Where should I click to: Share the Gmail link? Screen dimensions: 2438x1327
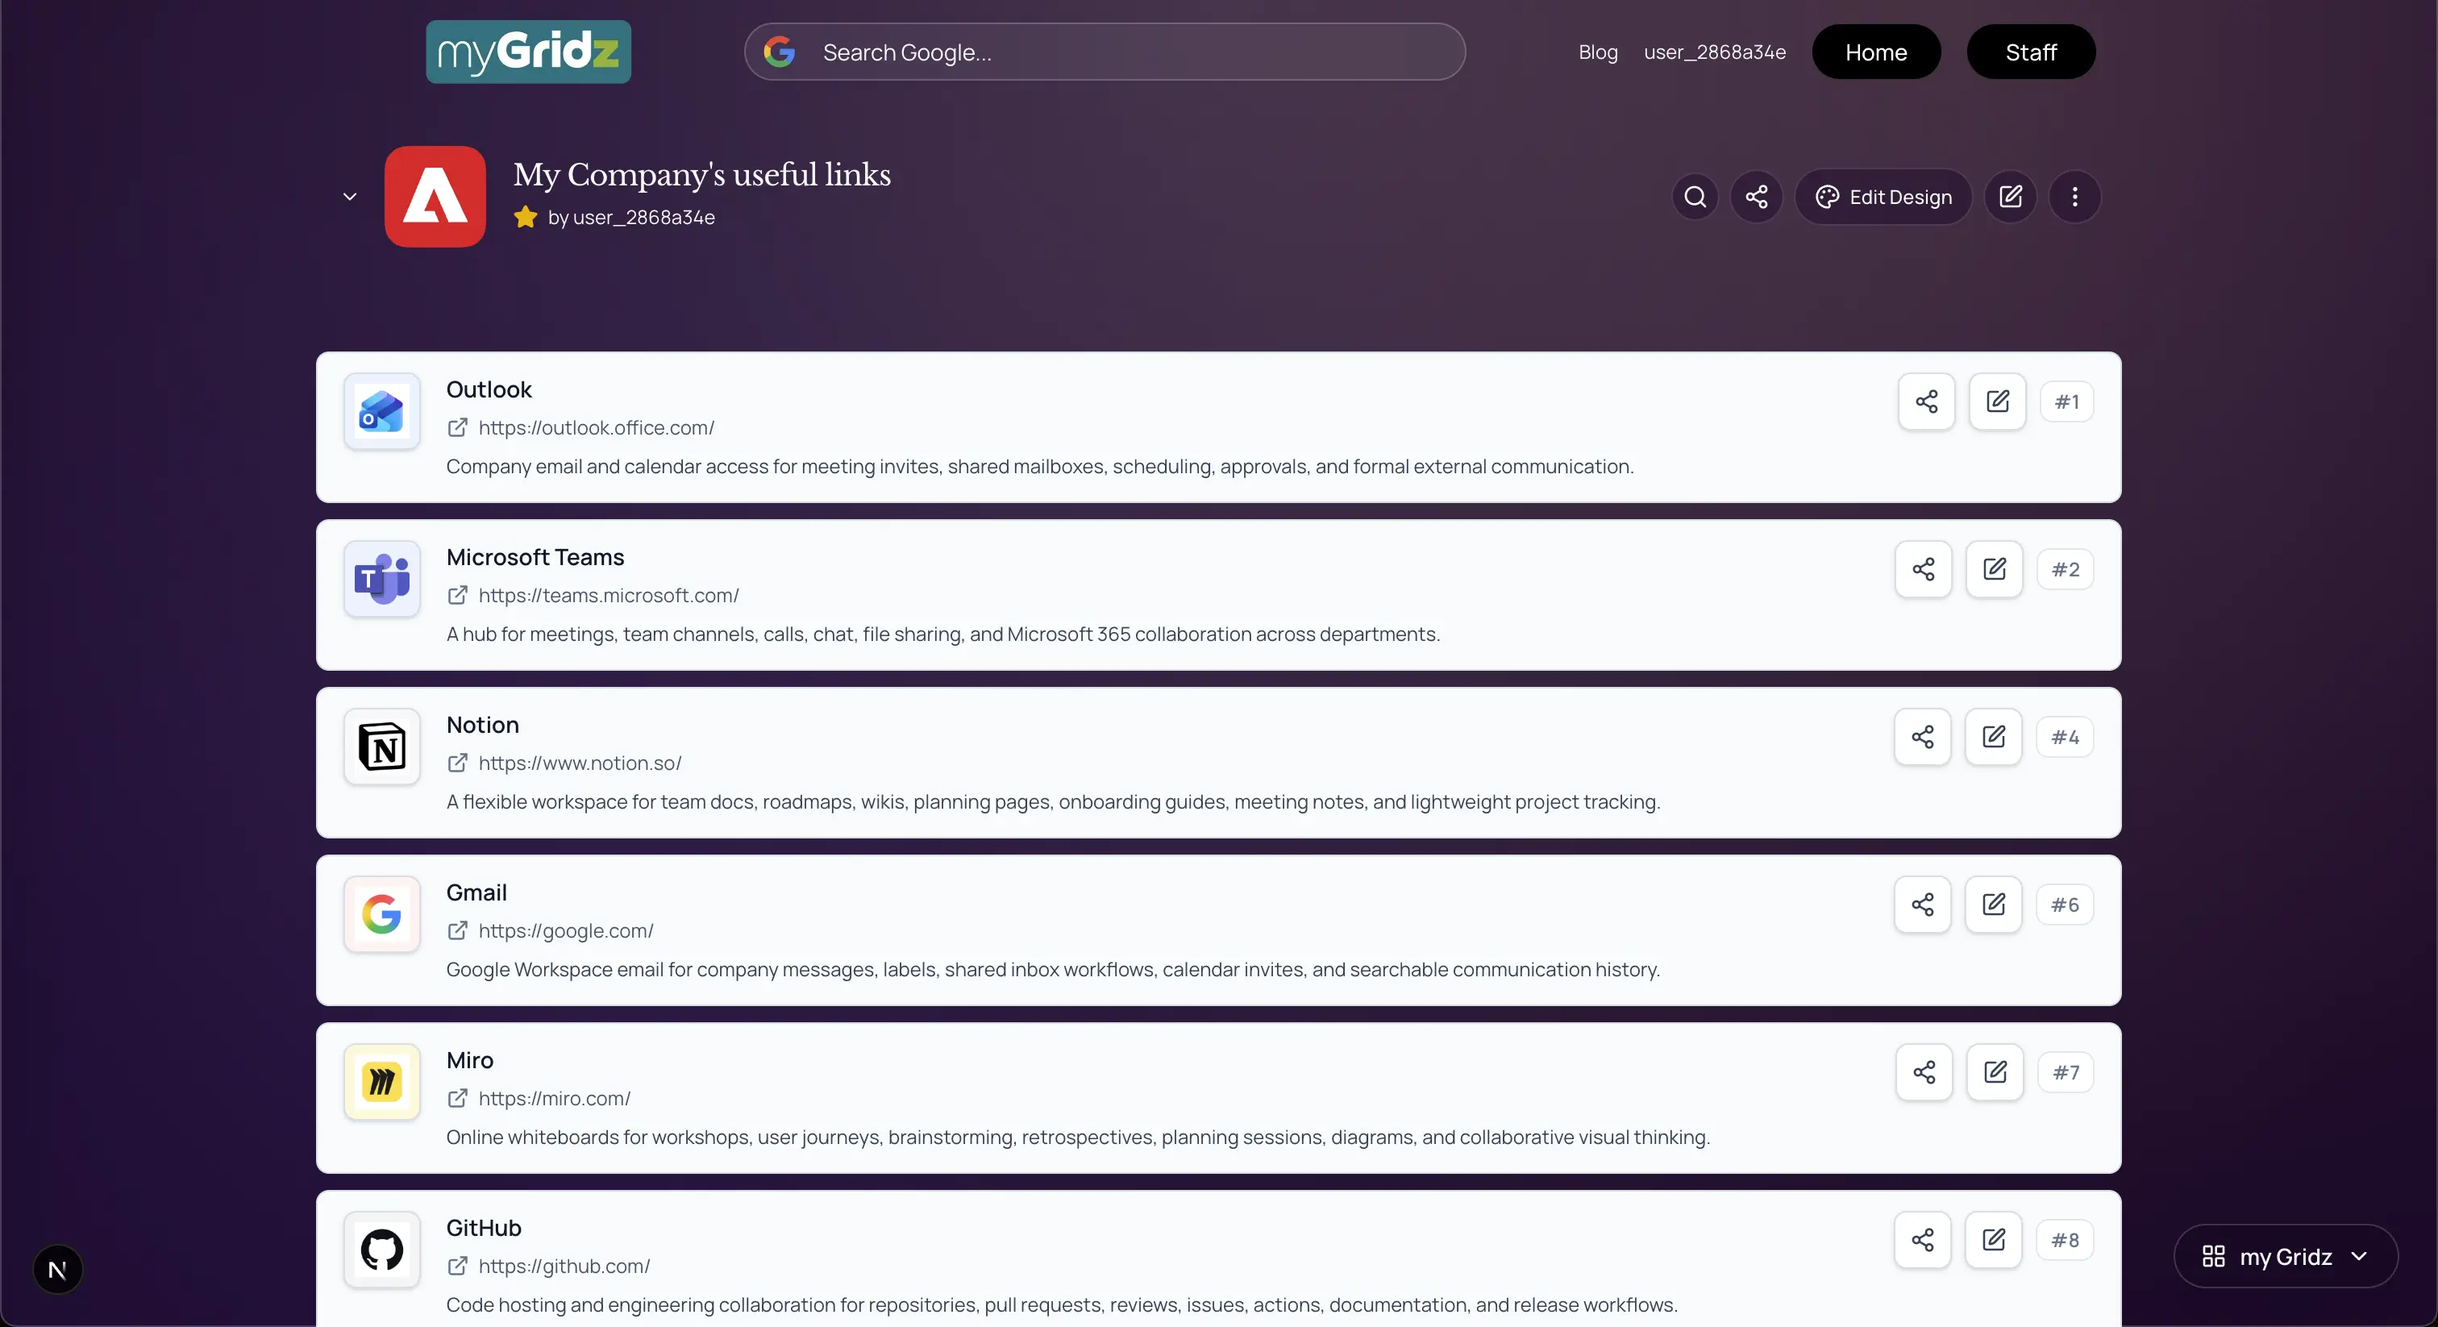pyautogui.click(x=1922, y=904)
